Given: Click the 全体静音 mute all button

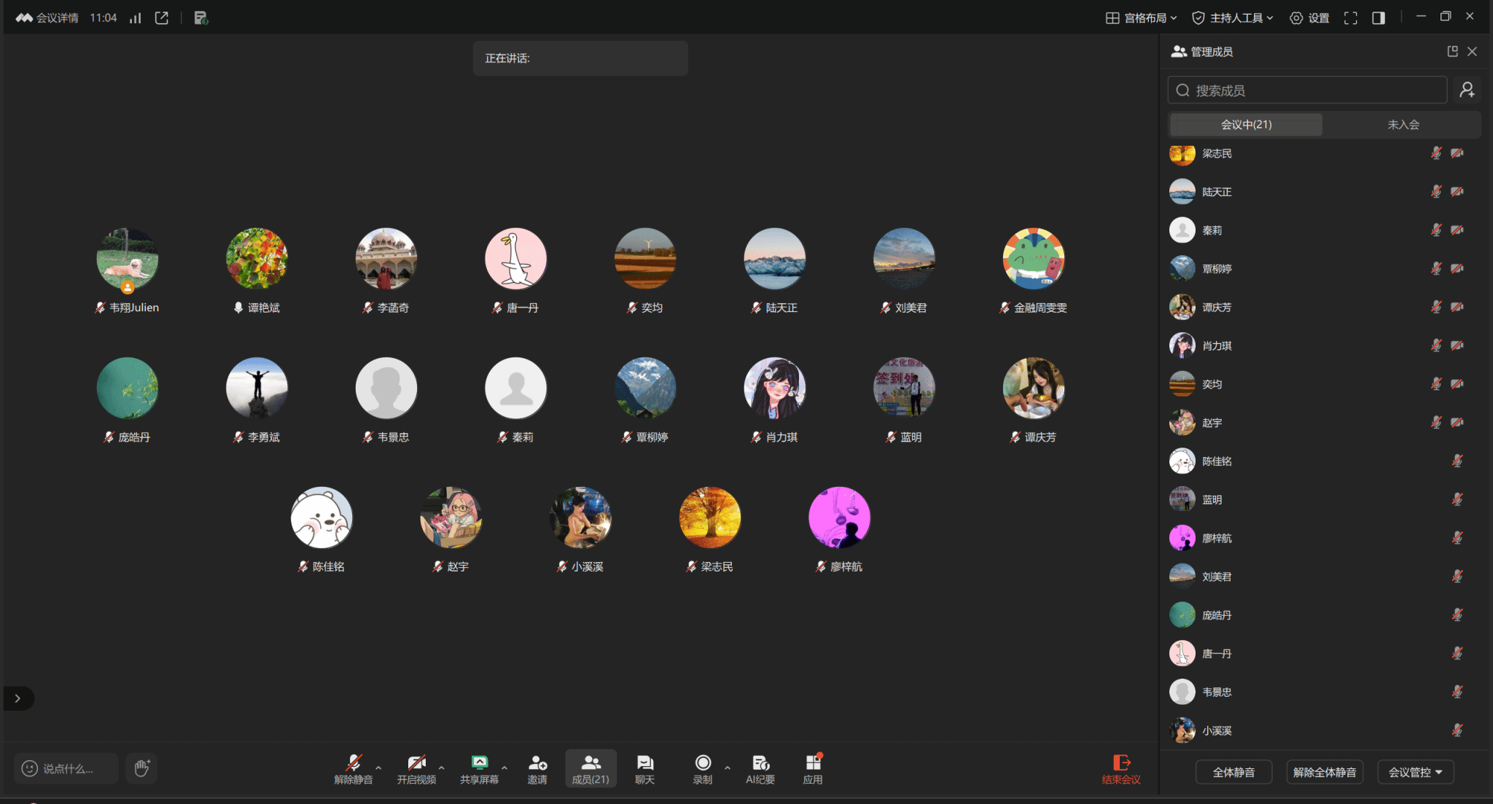Looking at the screenshot, I should 1233,772.
